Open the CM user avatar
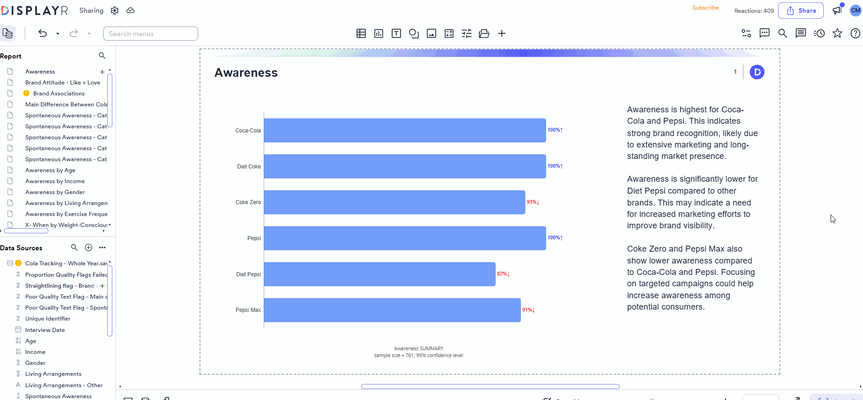 [x=856, y=11]
